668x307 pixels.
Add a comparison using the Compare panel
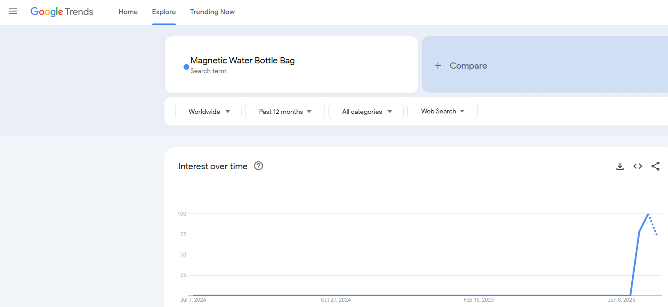468,65
